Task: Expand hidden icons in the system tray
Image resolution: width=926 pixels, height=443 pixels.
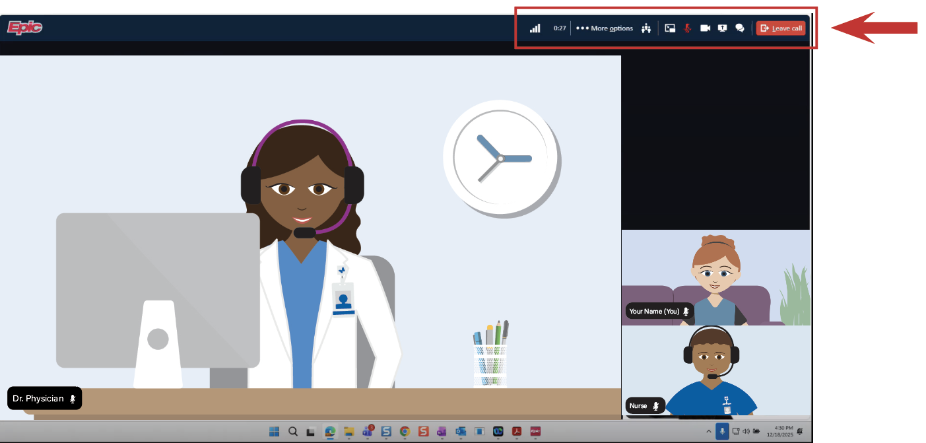Action: coord(709,431)
